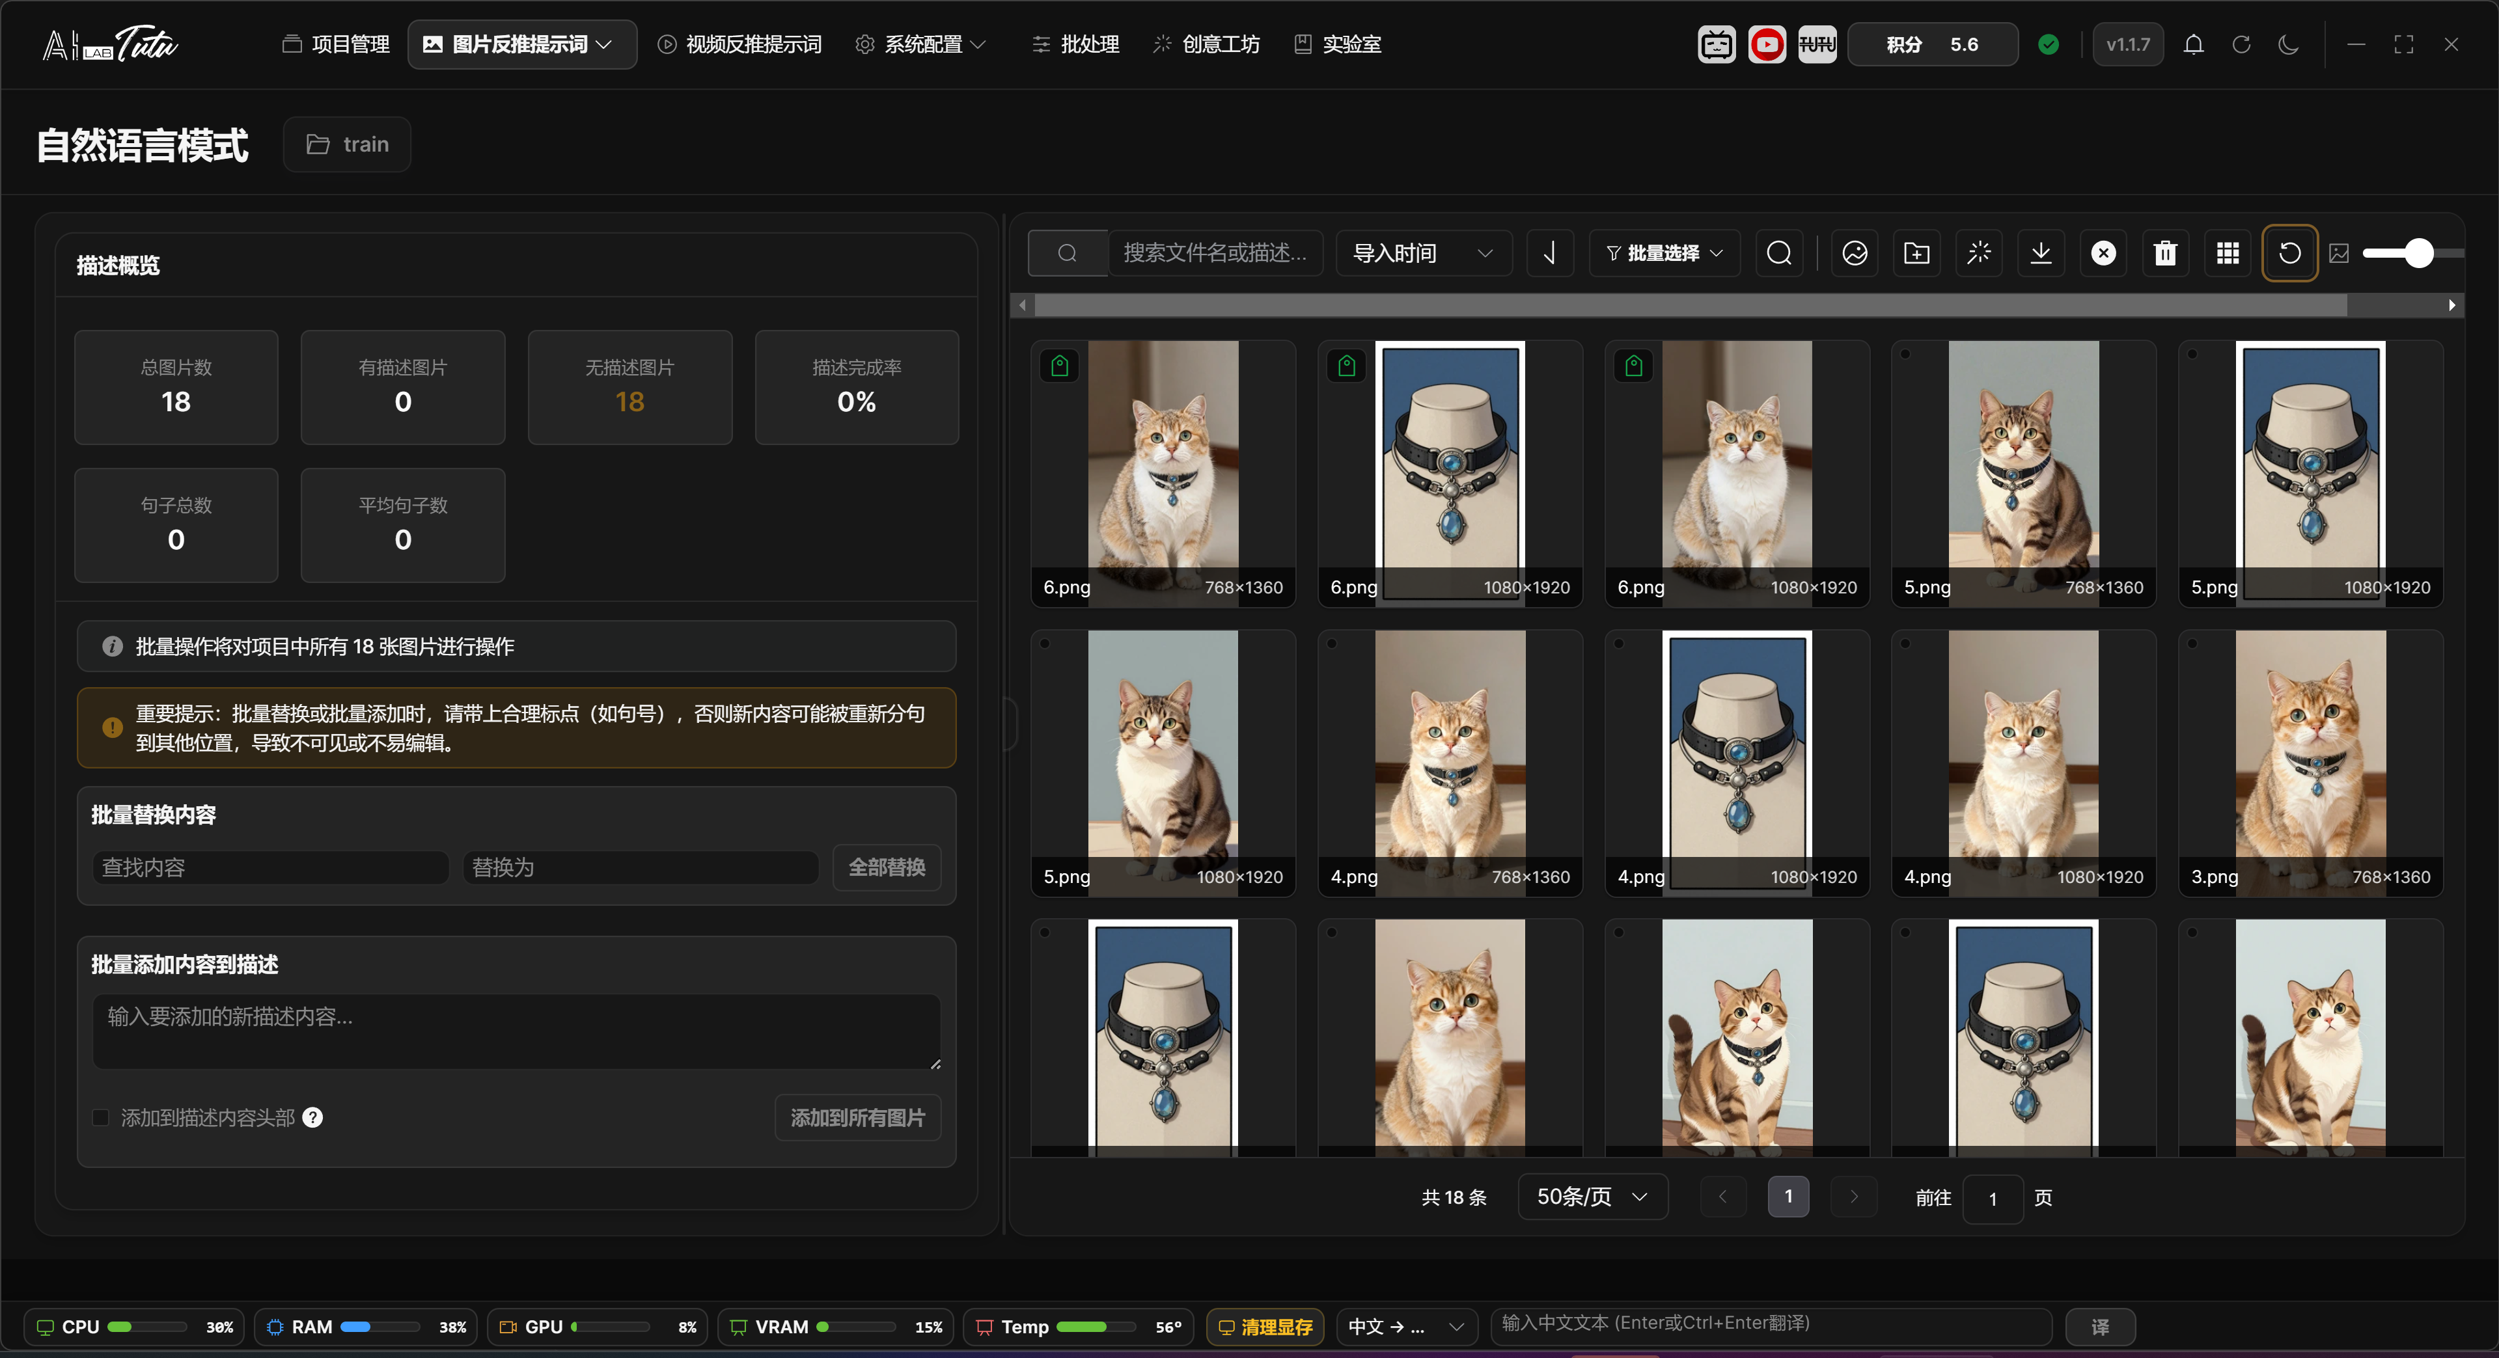Click page 1 button in pagination
The height and width of the screenshot is (1358, 2499).
pos(1788,1197)
